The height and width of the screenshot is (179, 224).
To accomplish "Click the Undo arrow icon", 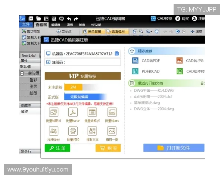I will (x=69, y=19).
